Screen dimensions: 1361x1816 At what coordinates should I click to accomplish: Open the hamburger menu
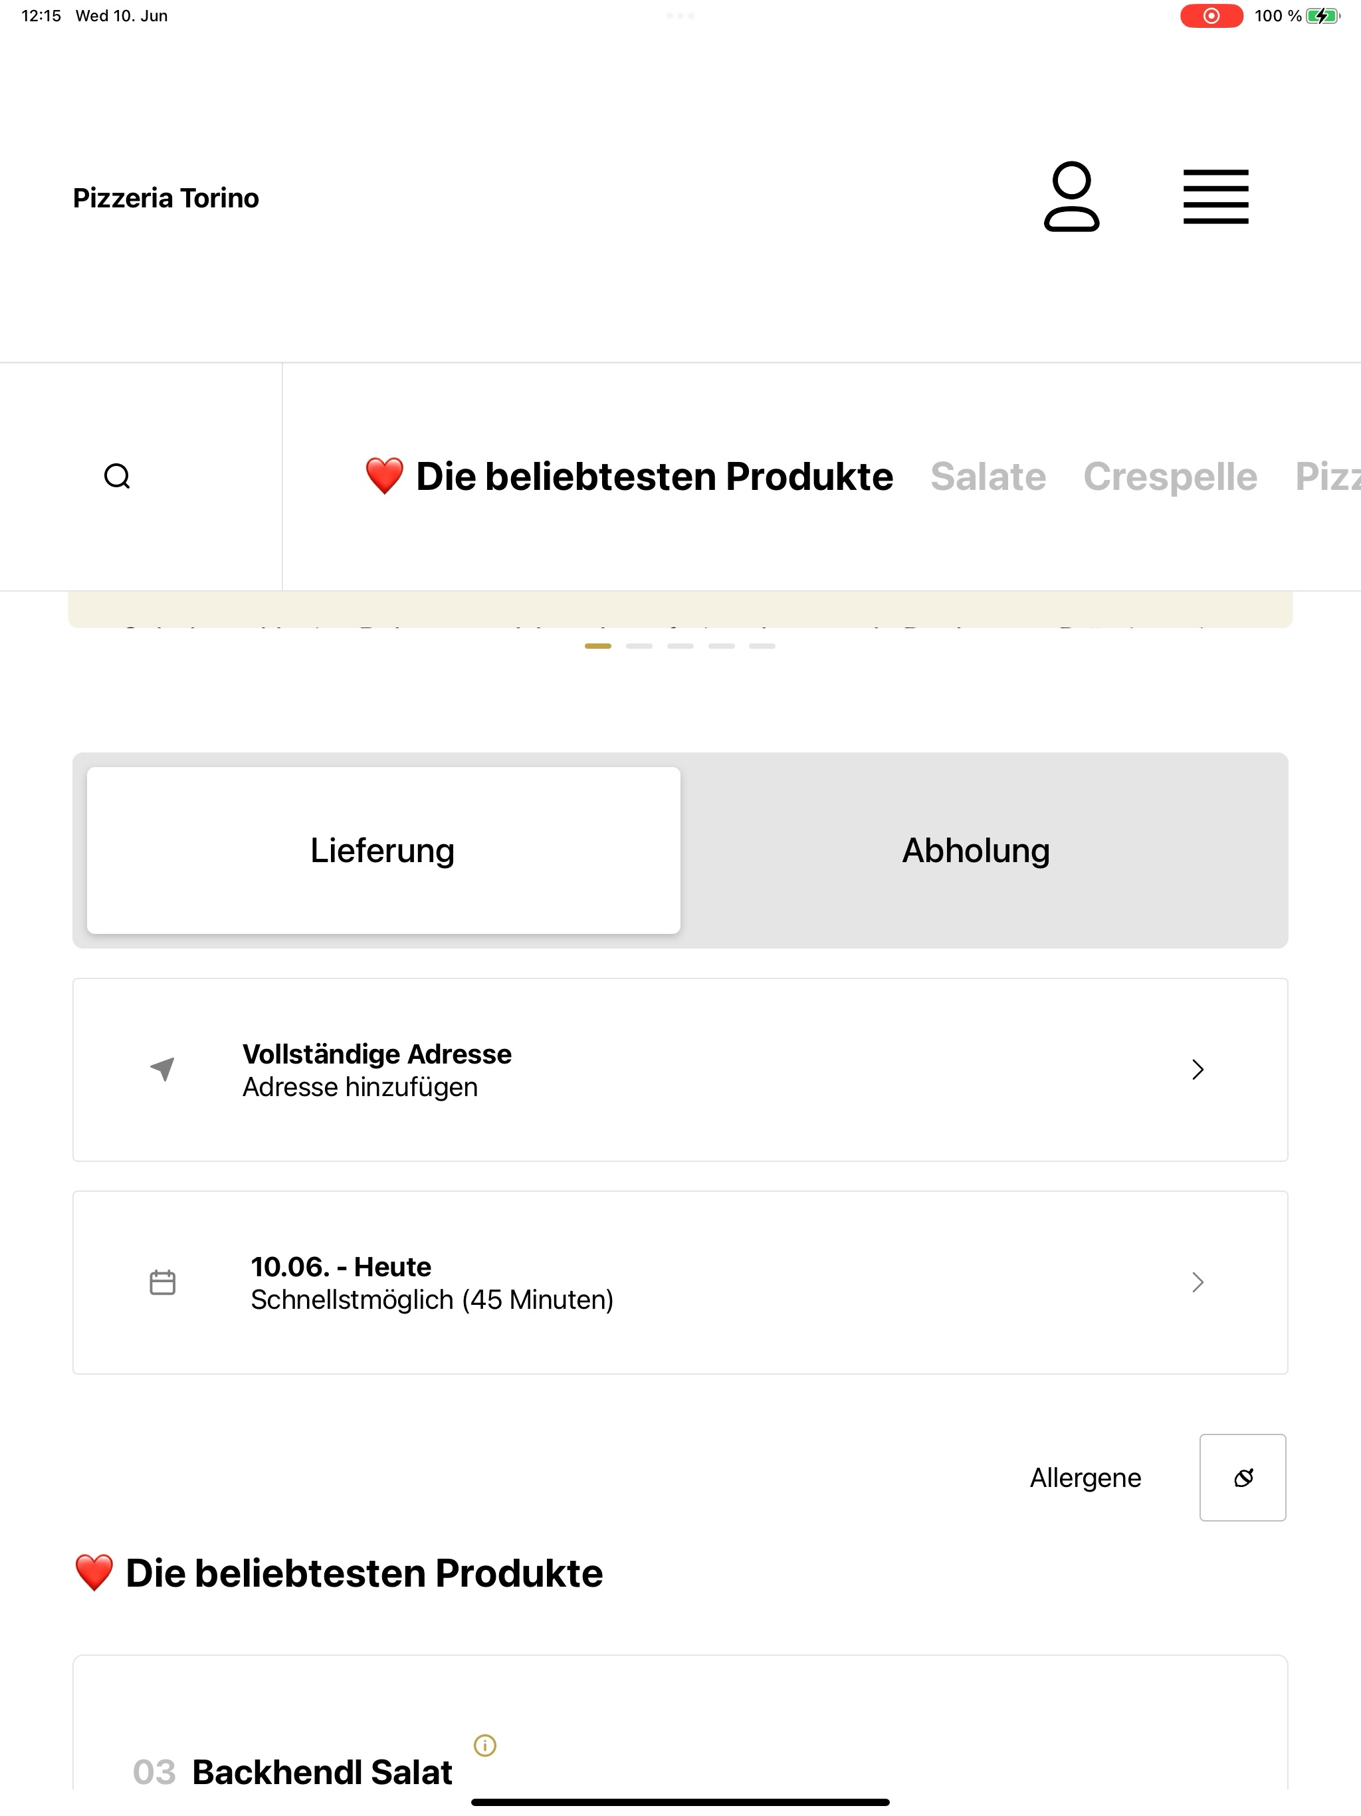tap(1215, 197)
